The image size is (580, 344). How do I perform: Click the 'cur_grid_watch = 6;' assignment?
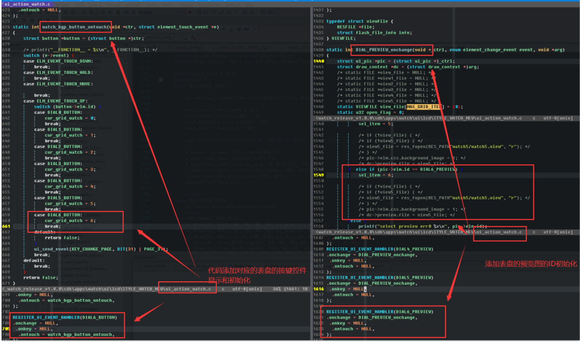coord(70,220)
